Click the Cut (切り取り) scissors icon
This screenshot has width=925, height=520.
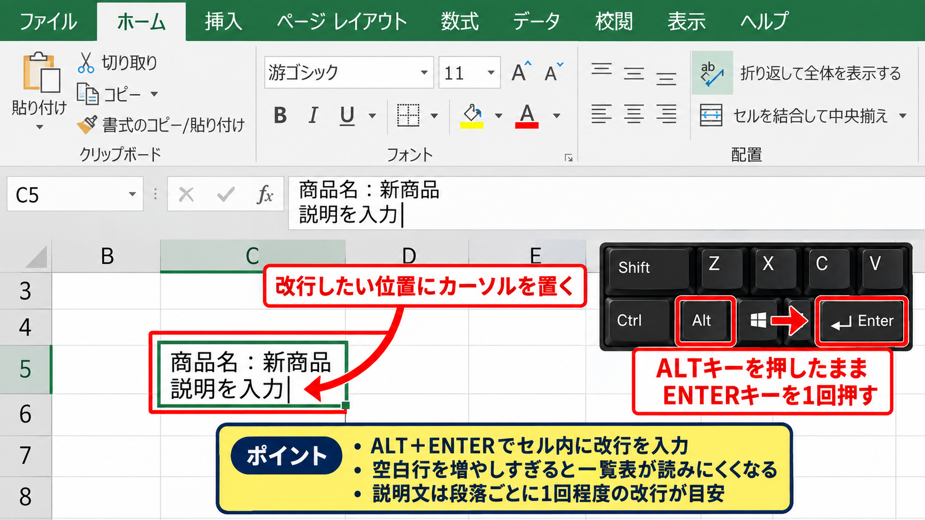(x=86, y=63)
